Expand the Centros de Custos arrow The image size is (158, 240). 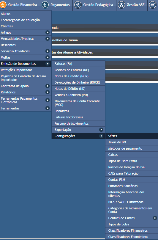coord(155,218)
